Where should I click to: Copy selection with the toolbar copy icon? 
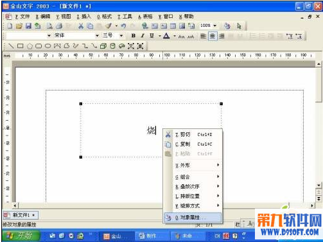pyautogui.click(x=90, y=26)
